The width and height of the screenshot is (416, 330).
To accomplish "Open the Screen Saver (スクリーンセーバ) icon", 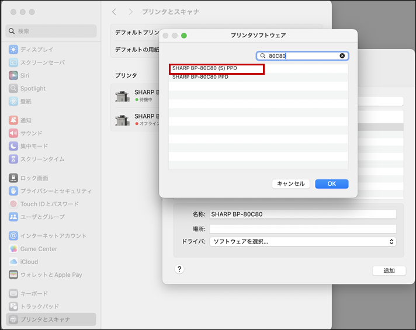I will (13, 62).
